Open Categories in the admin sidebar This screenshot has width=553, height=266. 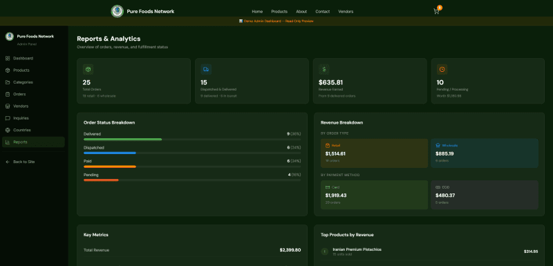click(x=33, y=82)
